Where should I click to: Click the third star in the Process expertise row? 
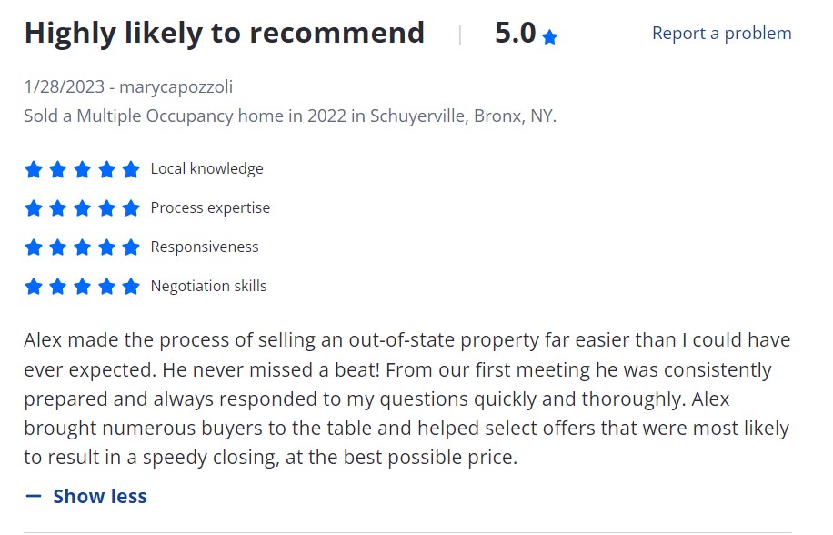click(82, 208)
